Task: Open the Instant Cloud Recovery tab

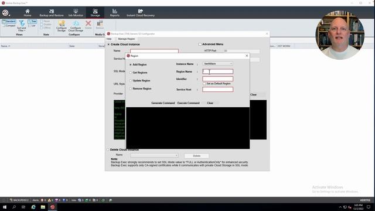Action: click(x=141, y=13)
